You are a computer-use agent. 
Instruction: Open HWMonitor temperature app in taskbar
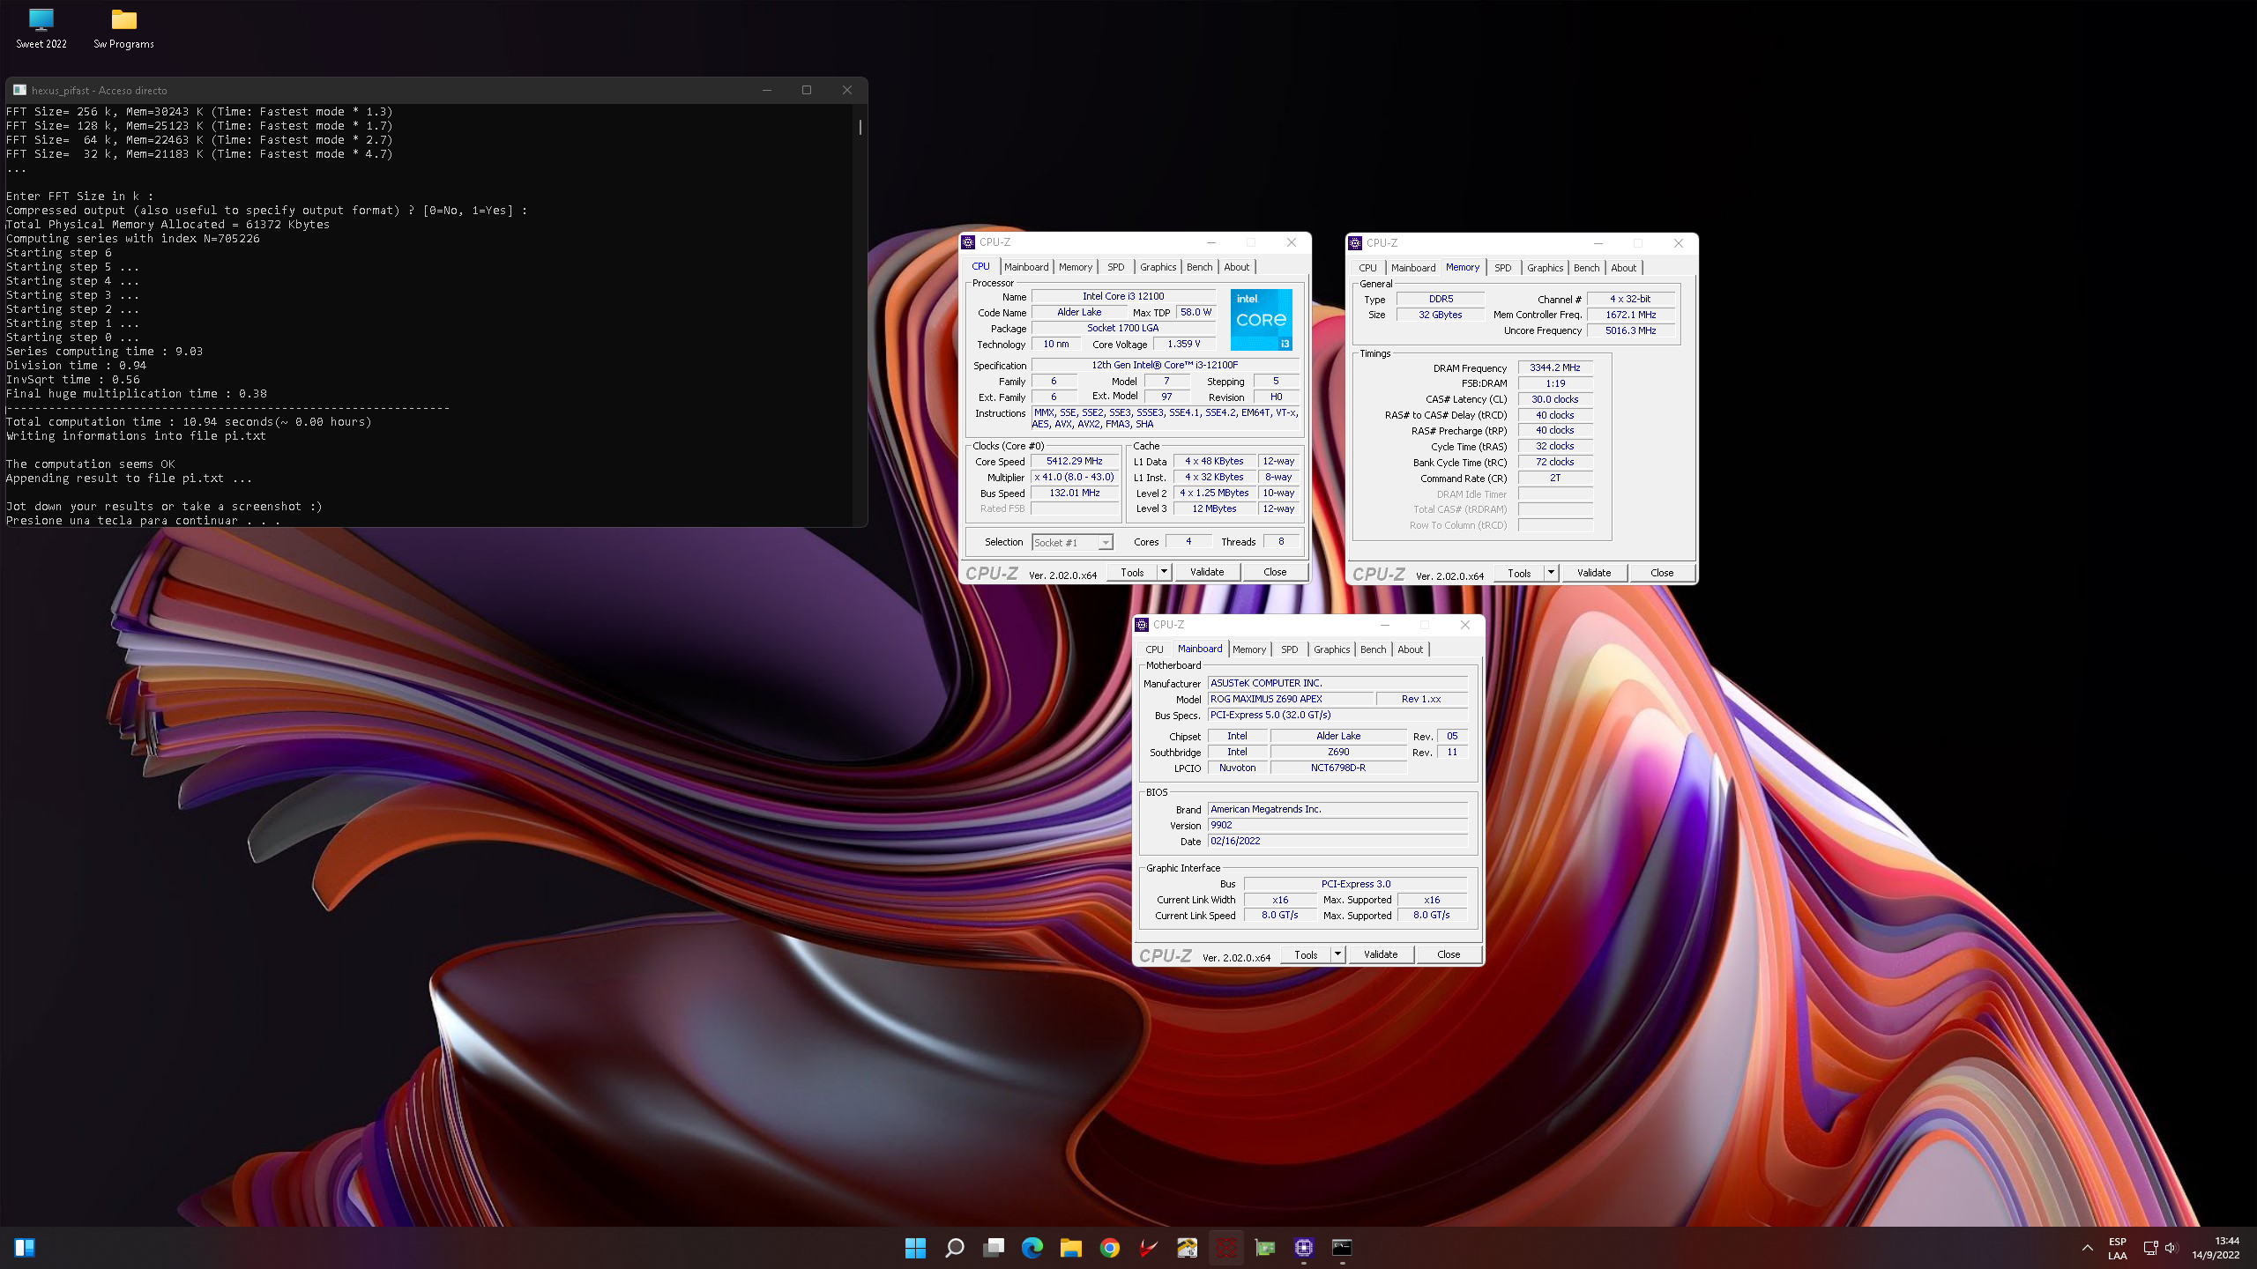1188,1248
